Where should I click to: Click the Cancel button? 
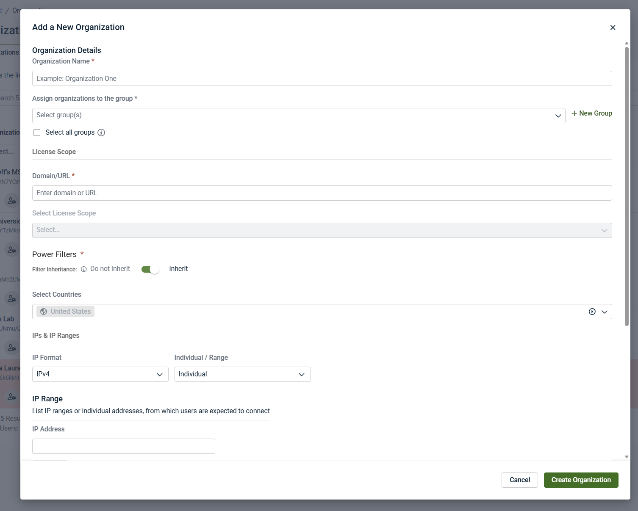pos(520,480)
